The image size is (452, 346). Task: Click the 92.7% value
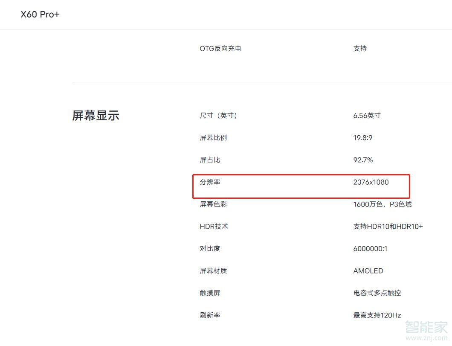click(363, 160)
